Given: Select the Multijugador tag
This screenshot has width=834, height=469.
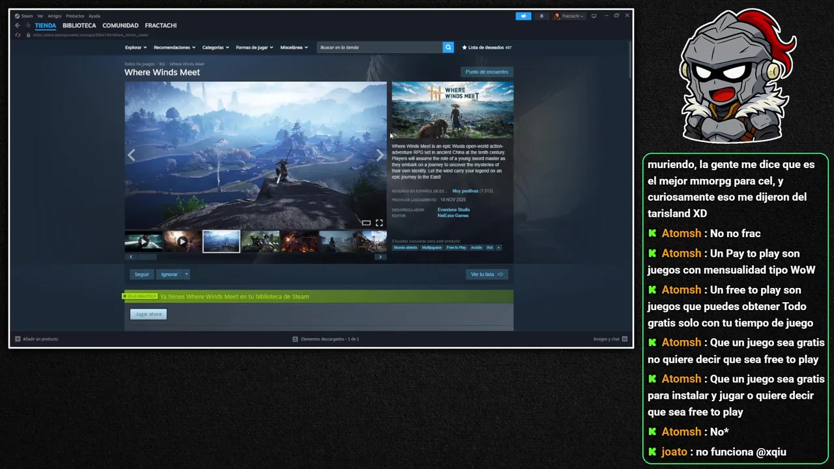Looking at the screenshot, I should pos(431,248).
